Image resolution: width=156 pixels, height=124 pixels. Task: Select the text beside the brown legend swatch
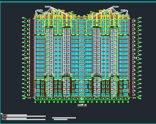click(27, 116)
